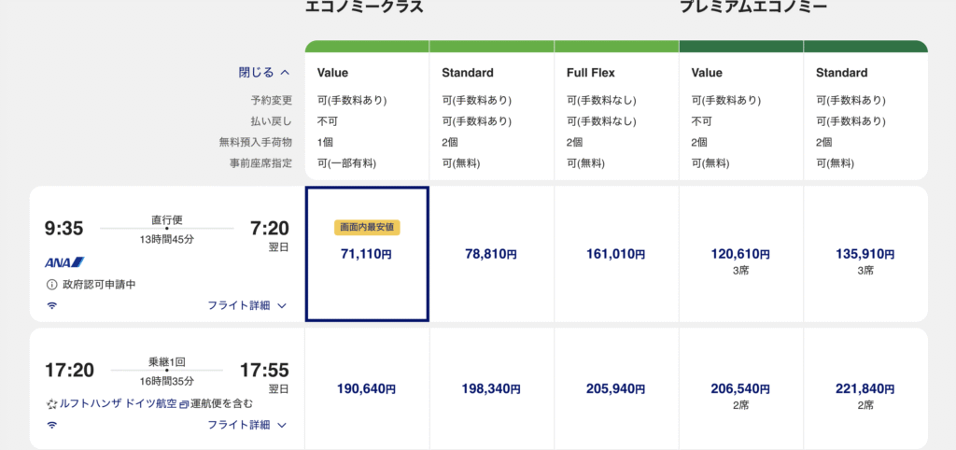The image size is (956, 450).
Task: Click the 17:20 departure time
Action: 69,370
